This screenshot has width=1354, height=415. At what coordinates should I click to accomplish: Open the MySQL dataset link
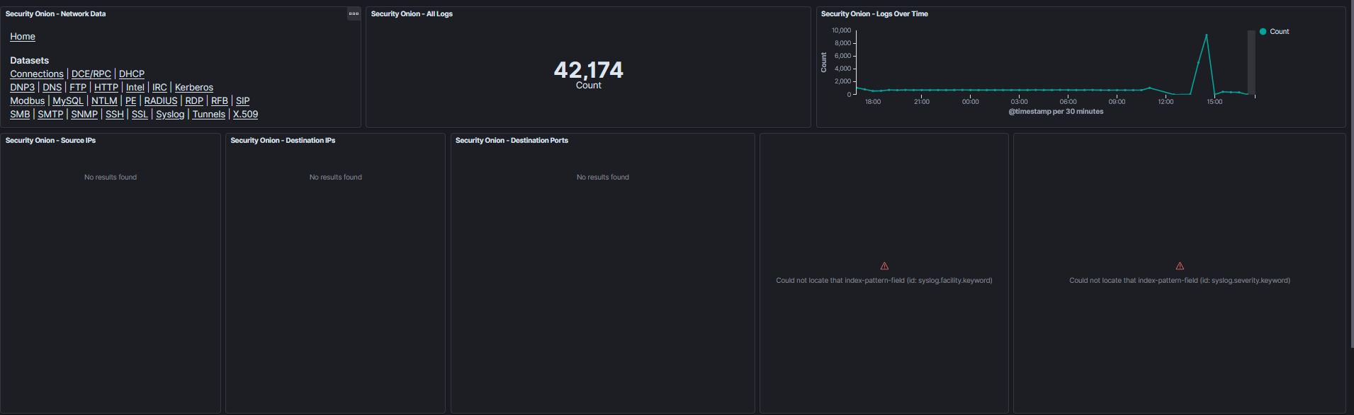(68, 100)
